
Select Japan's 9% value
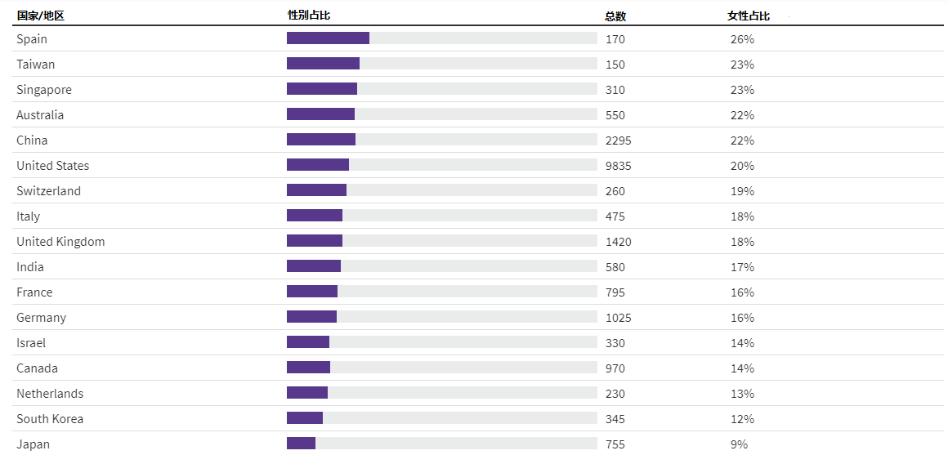click(739, 444)
